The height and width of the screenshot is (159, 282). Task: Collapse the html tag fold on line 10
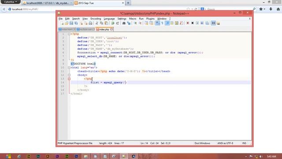(69, 68)
